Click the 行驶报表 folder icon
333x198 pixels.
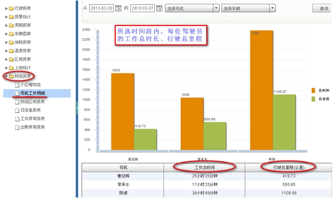coord(11,8)
